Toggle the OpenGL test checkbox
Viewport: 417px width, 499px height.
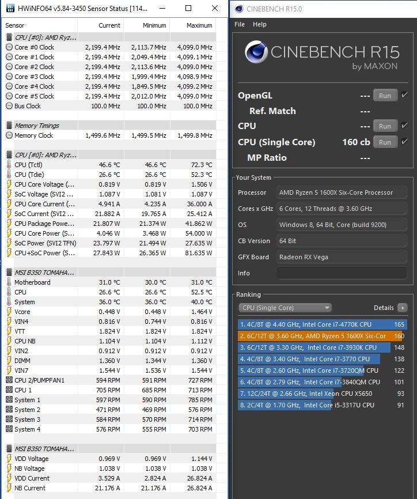pyautogui.click(x=404, y=95)
